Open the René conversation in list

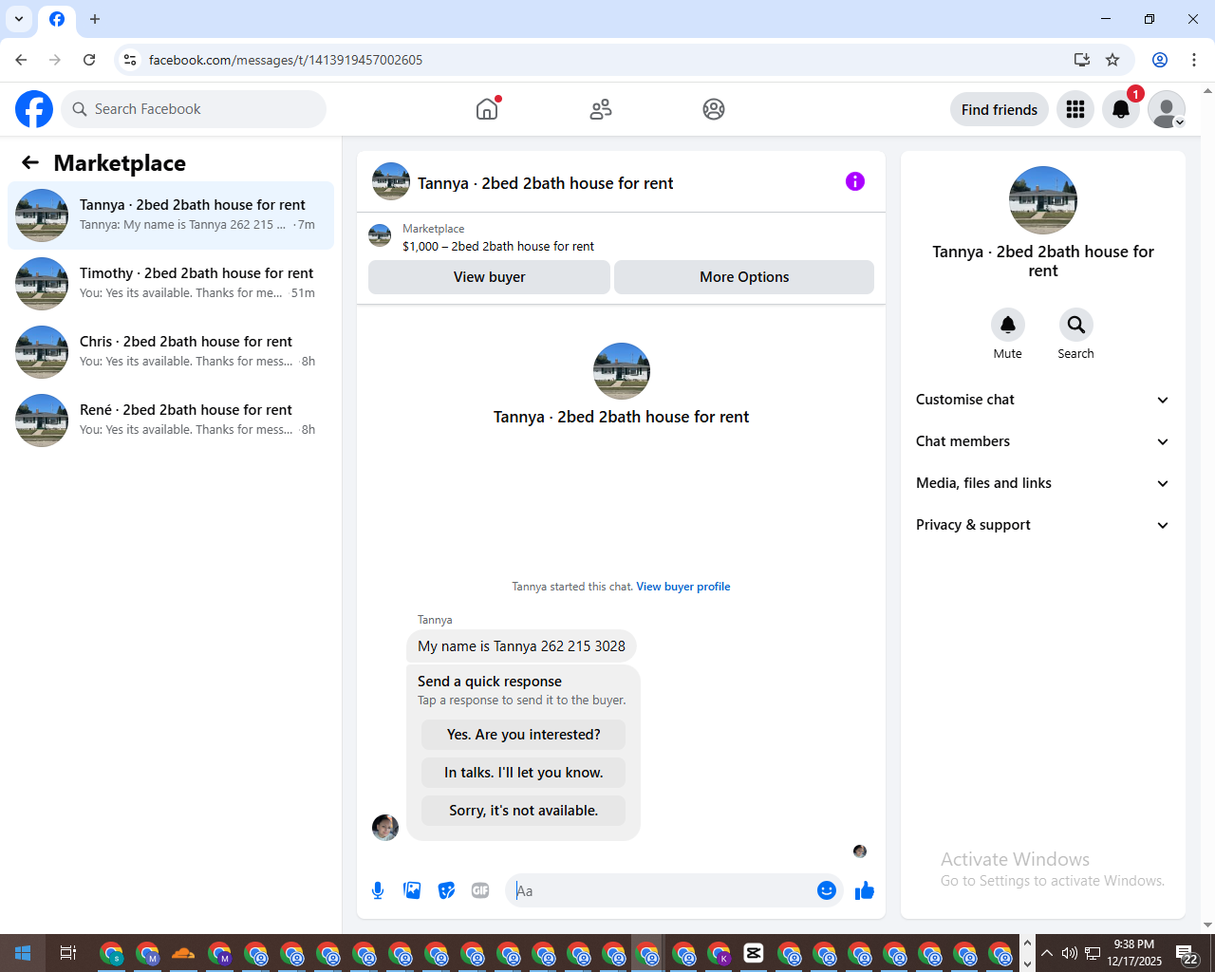pos(171,421)
